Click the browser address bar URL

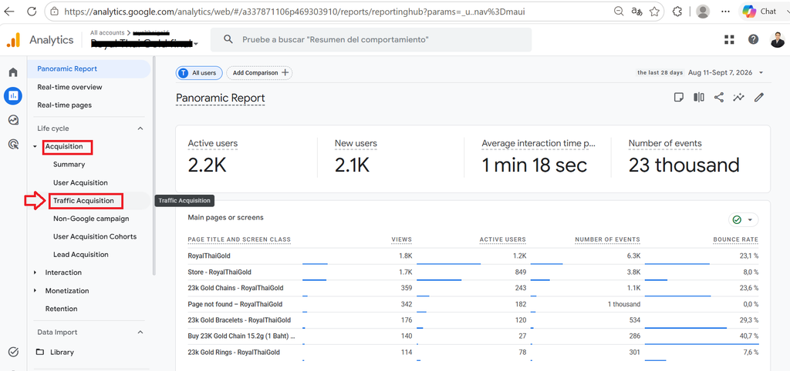coord(295,11)
